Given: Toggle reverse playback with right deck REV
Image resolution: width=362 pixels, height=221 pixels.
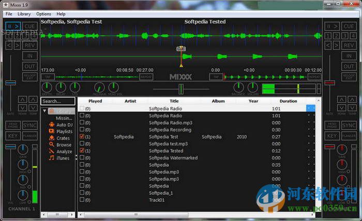Looking at the screenshot, I should [x=349, y=46].
